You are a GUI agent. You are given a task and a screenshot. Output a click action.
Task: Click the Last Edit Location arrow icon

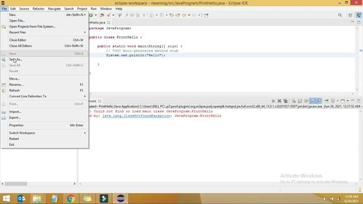pos(172,15)
